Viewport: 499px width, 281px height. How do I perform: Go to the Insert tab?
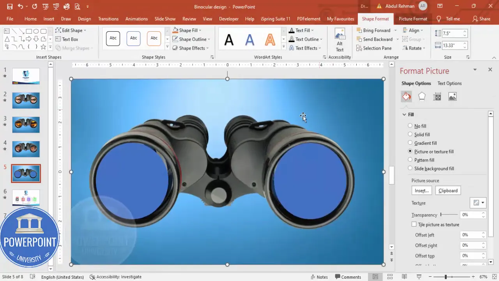[x=49, y=19]
